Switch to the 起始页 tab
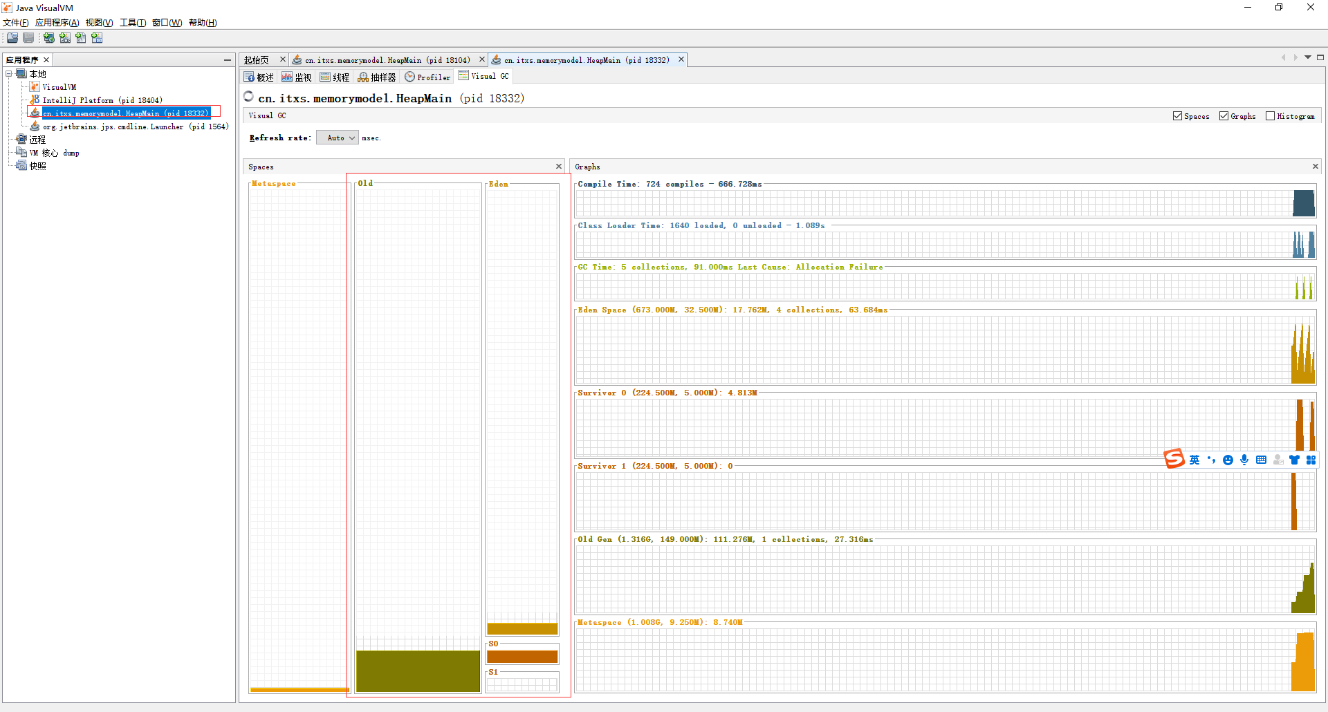Viewport: 1328px width, 712px height. pos(257,60)
